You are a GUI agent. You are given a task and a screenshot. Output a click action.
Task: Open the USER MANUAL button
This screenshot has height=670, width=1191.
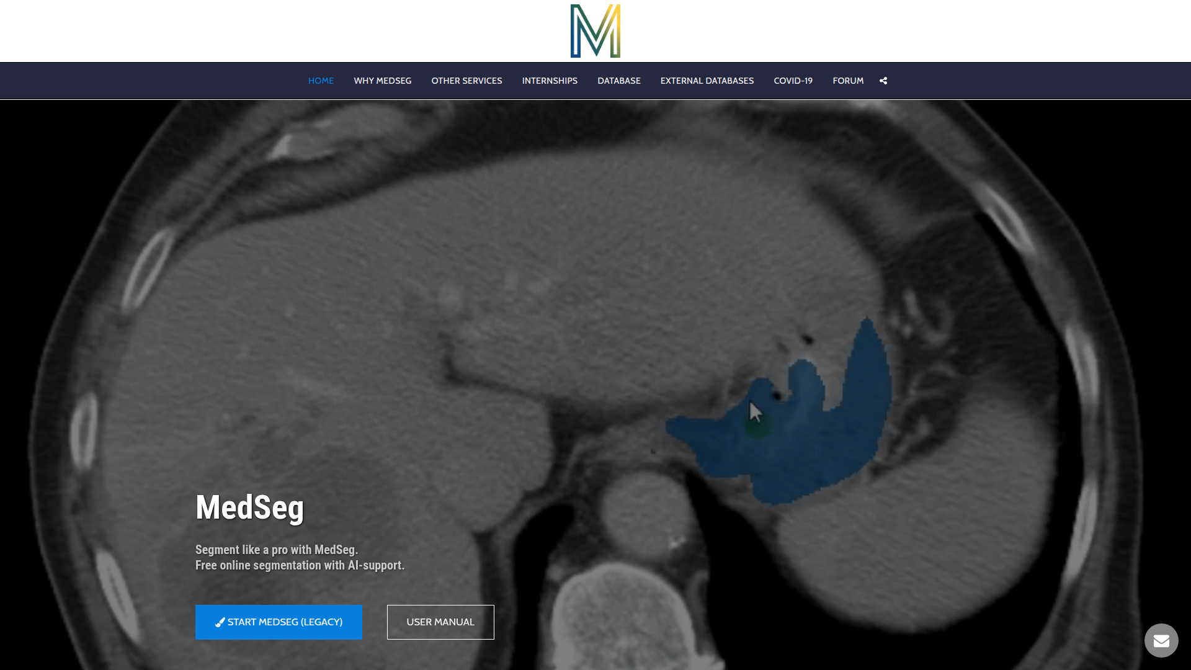[440, 622]
